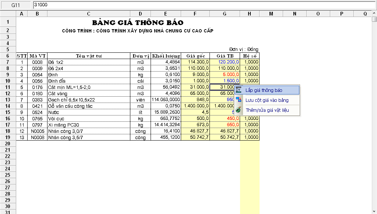Click the select-all corner of the sheet

tap(8, 14)
